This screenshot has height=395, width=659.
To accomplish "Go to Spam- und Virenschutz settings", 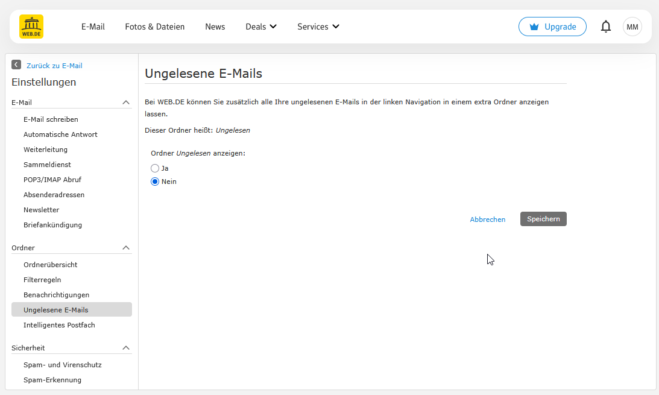I will (x=62, y=365).
